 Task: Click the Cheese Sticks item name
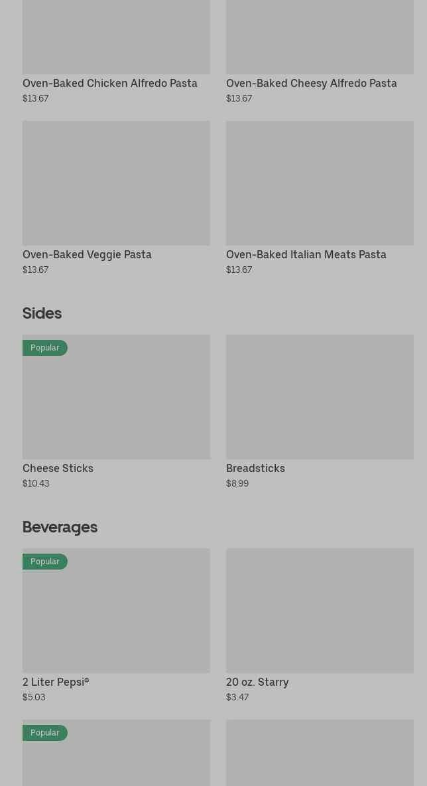tap(58, 468)
